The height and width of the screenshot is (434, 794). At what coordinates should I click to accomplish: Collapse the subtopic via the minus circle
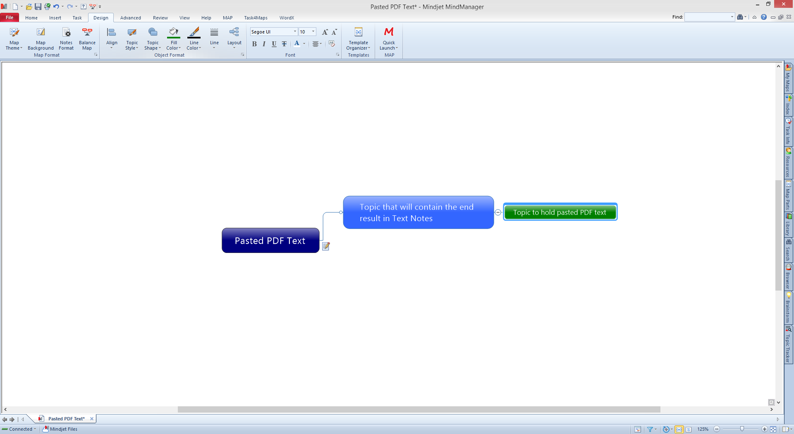click(x=498, y=212)
